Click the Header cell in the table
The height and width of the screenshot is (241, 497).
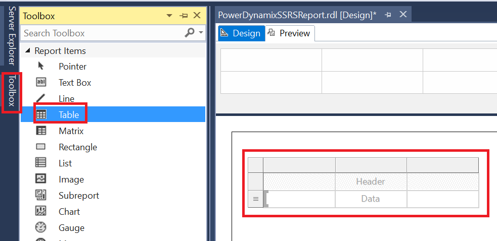click(x=371, y=182)
